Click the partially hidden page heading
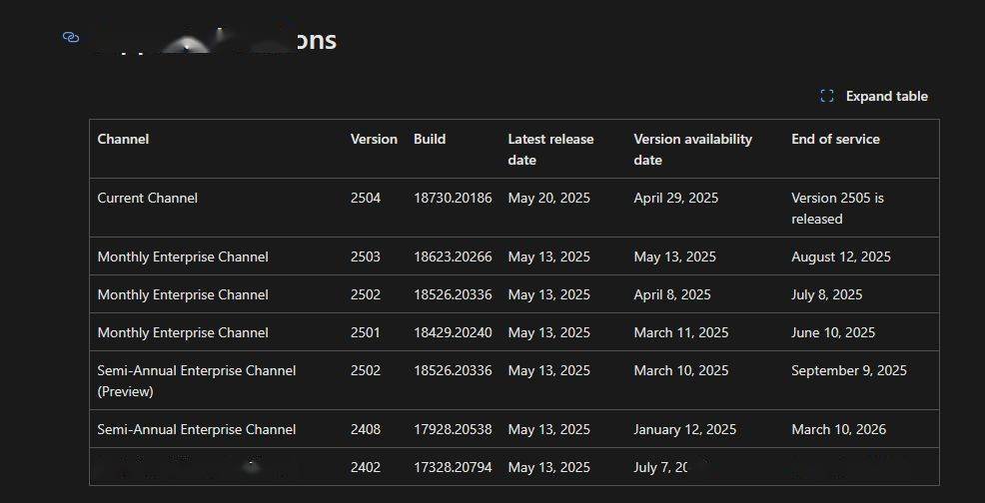The width and height of the screenshot is (985, 503). (x=215, y=41)
